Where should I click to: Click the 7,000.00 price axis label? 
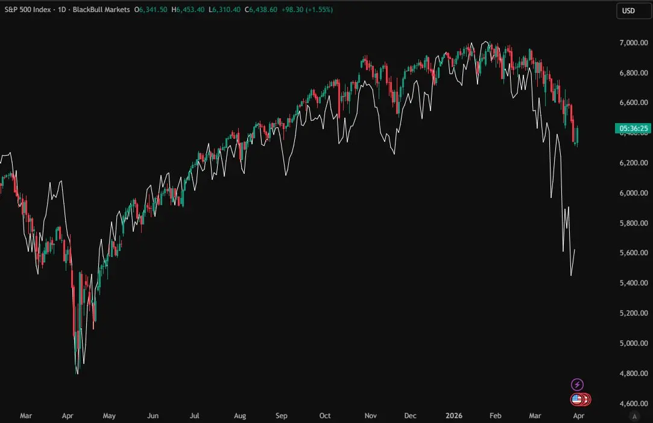point(634,42)
